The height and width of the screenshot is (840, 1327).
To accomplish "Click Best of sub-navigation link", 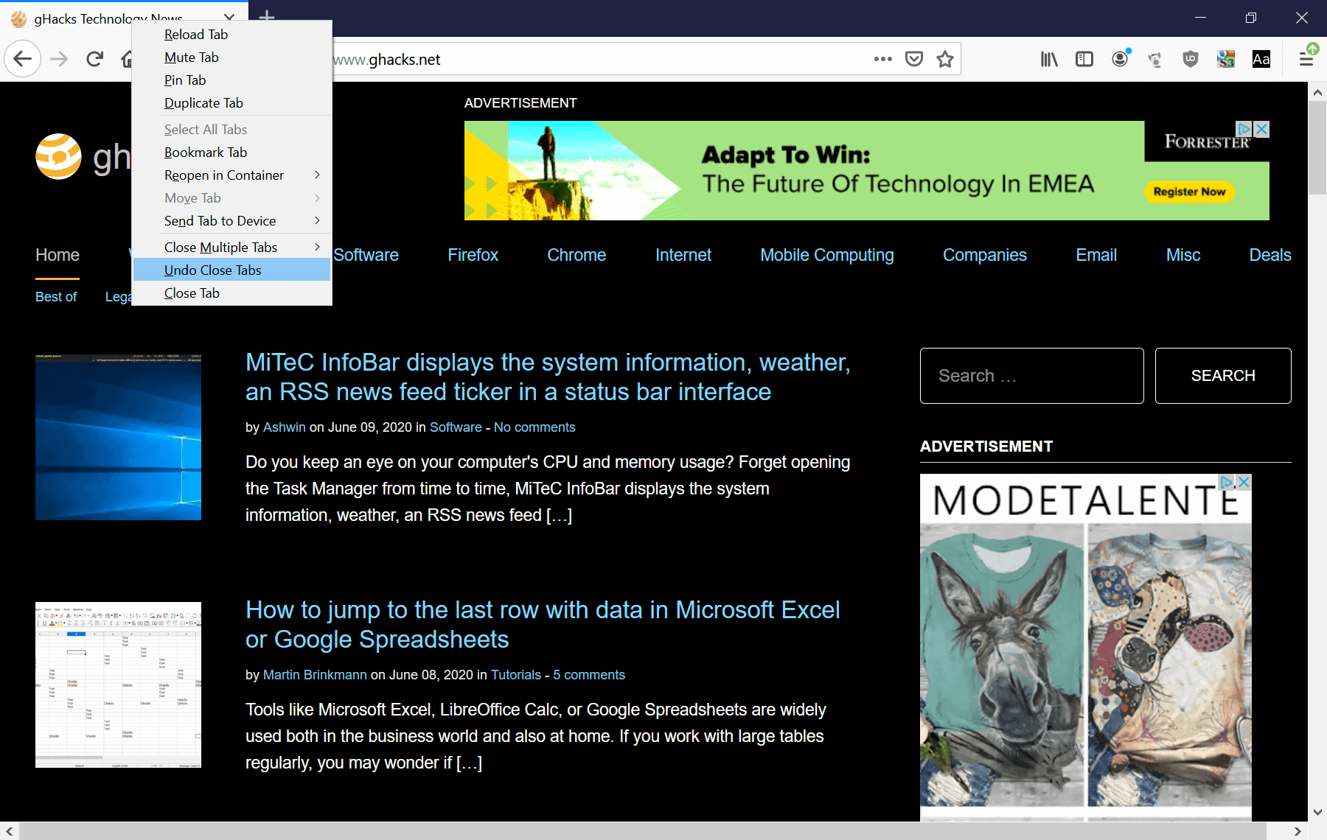I will [x=56, y=296].
